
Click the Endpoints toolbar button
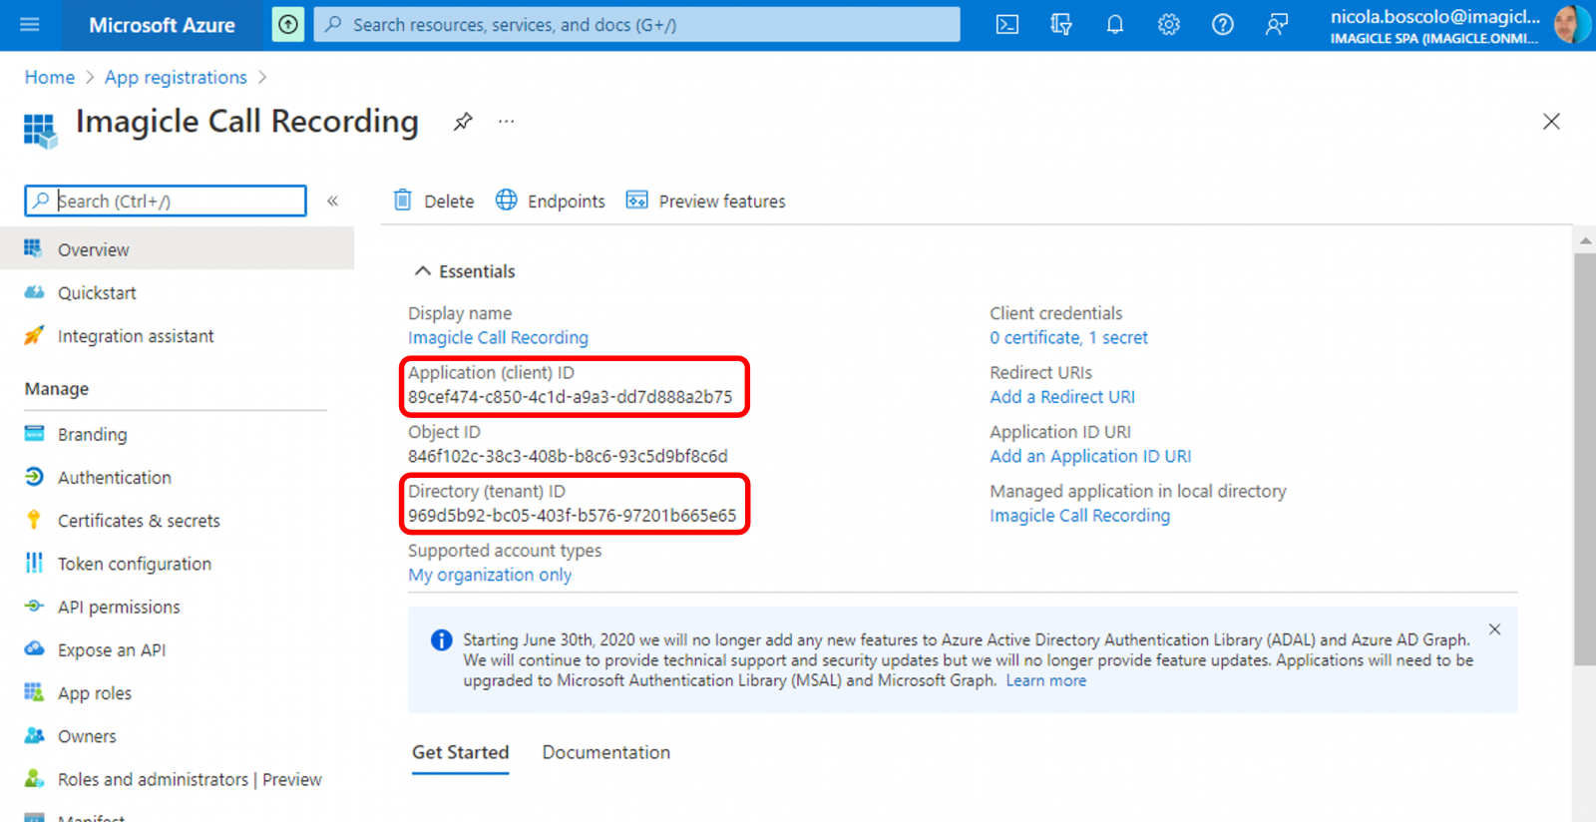coord(552,202)
